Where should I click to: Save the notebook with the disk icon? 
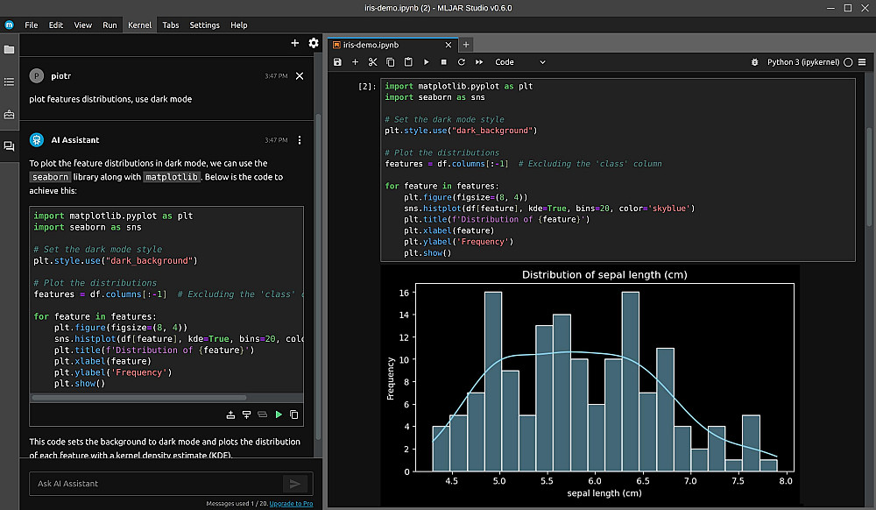[337, 62]
